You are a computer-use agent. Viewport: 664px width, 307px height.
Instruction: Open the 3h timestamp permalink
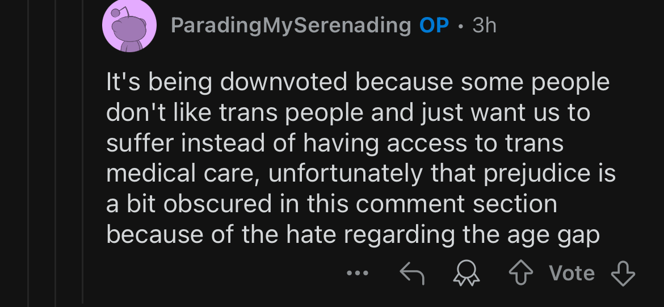(x=484, y=26)
